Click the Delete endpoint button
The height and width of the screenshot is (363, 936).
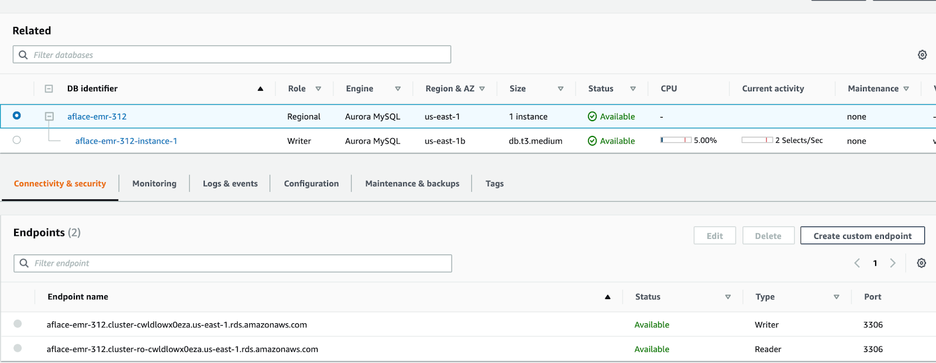pos(768,235)
